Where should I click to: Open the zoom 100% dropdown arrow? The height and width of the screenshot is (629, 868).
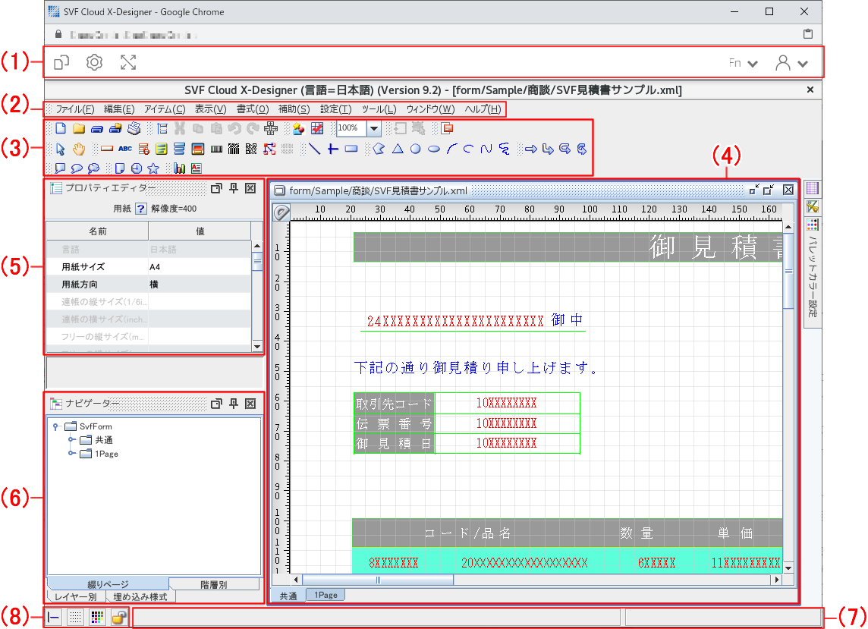[x=374, y=128]
